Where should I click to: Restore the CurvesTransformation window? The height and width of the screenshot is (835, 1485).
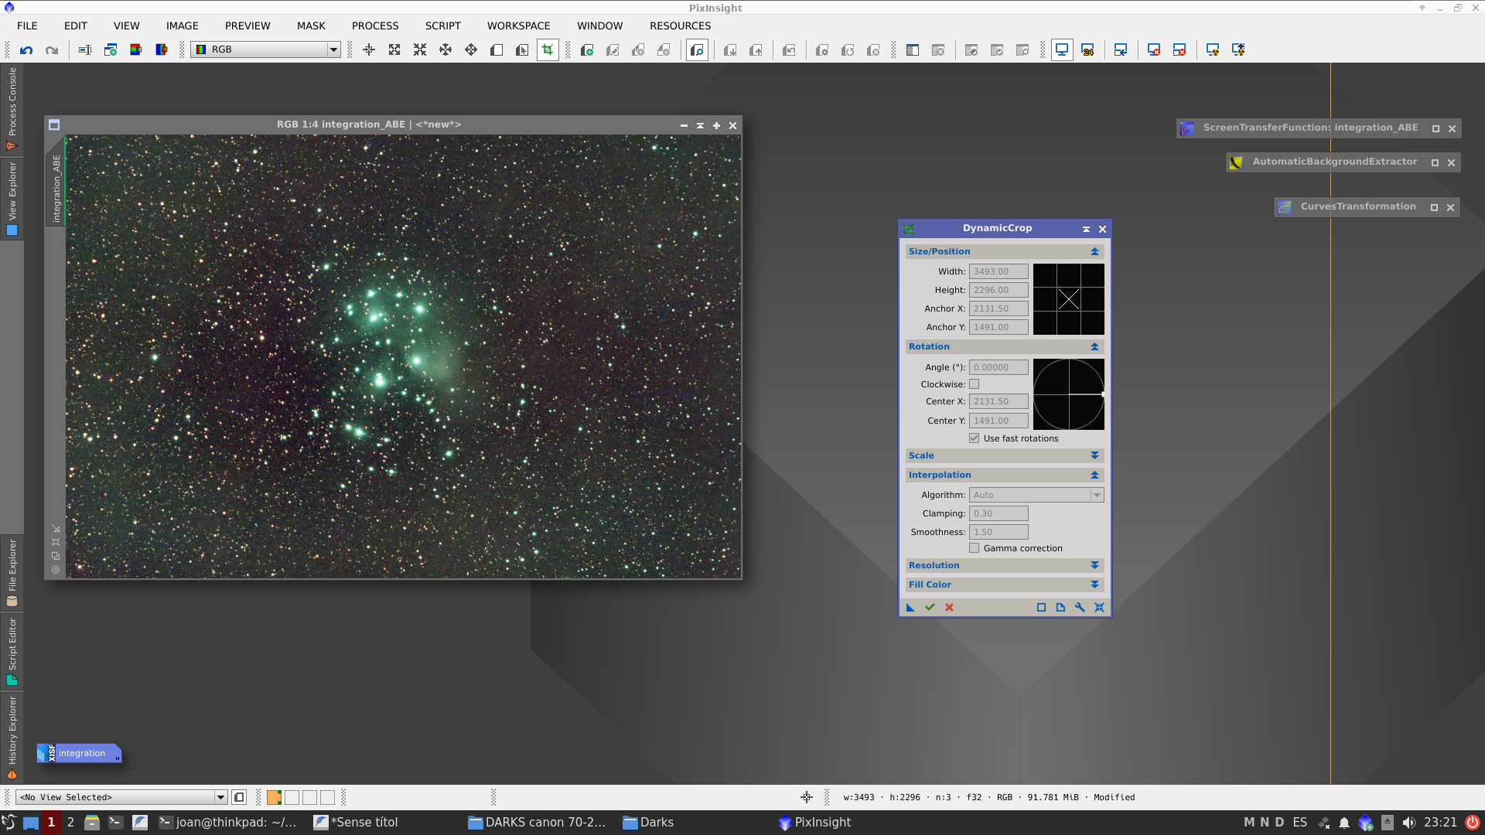pyautogui.click(x=1435, y=207)
